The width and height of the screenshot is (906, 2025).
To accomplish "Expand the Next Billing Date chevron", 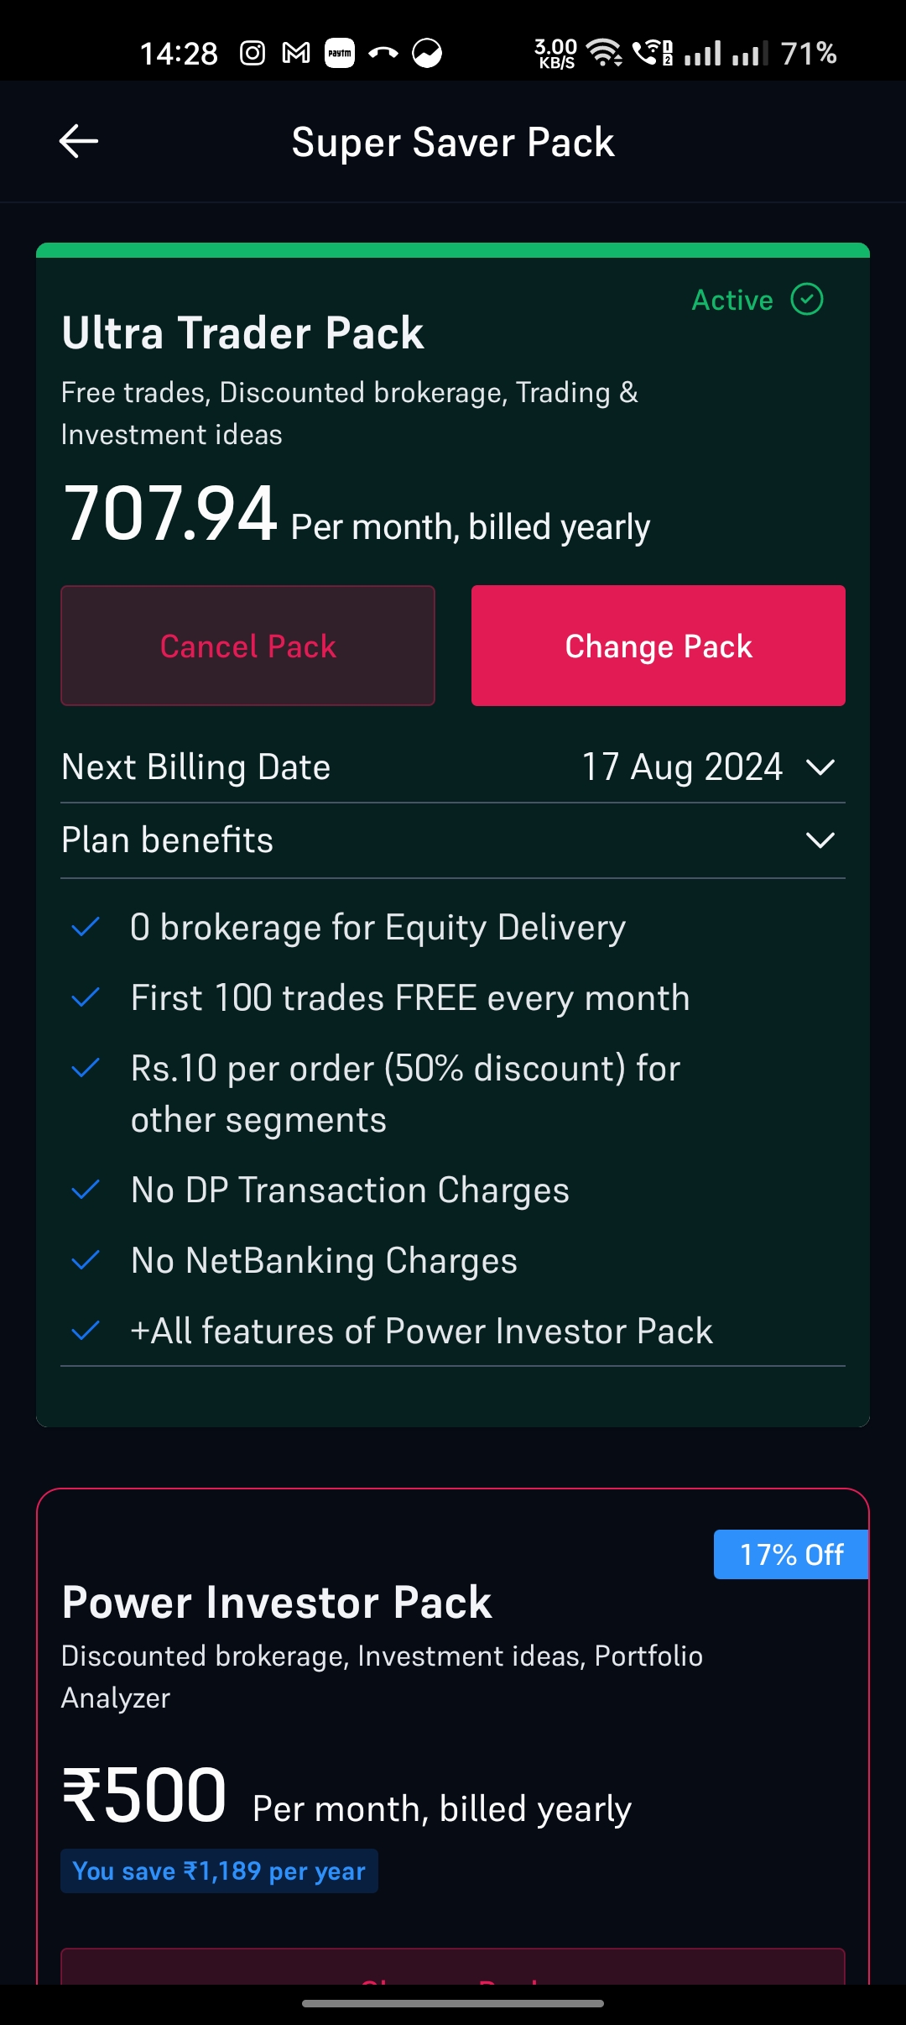I will point(820,767).
